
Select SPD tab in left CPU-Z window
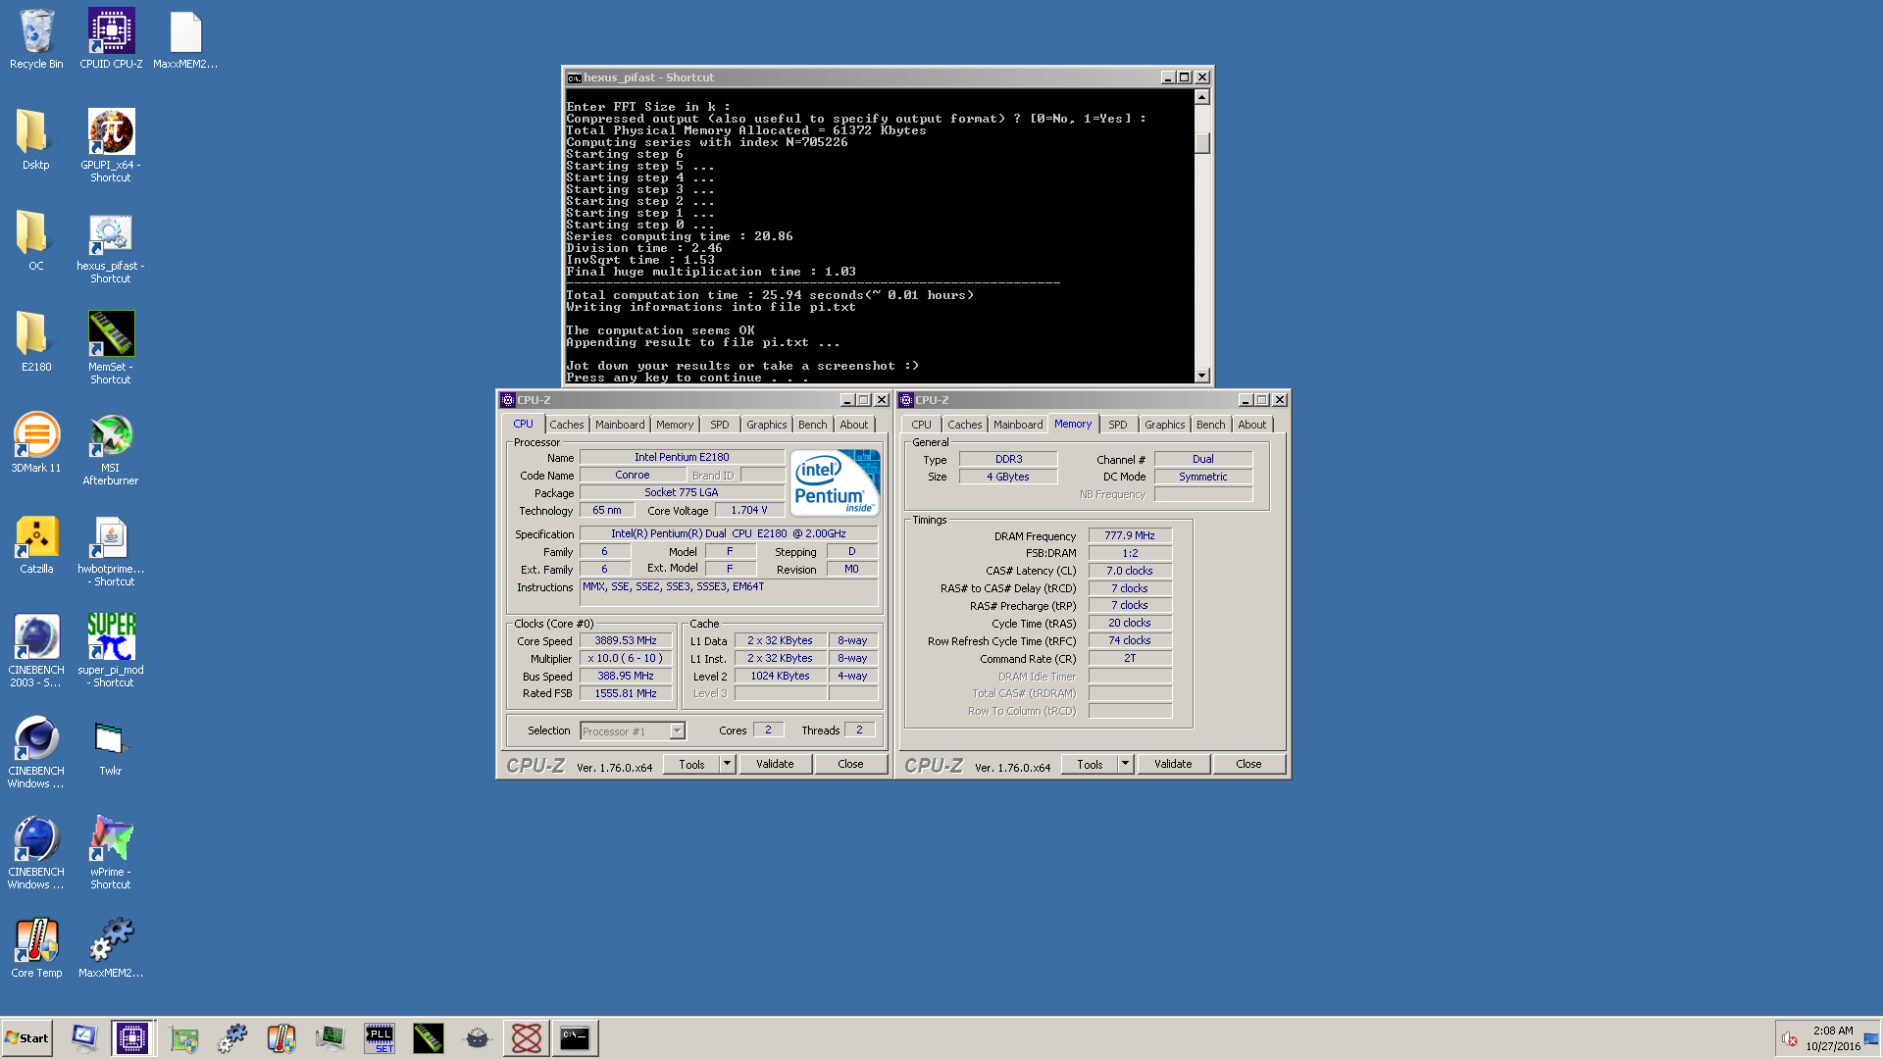(720, 425)
